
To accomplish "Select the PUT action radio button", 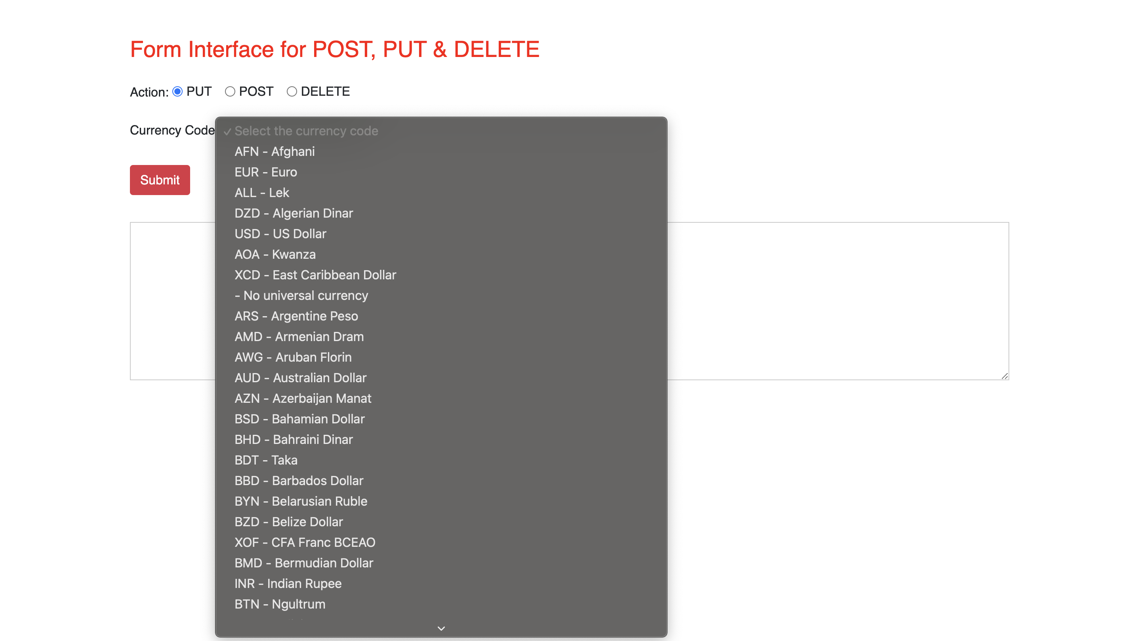I will [177, 91].
